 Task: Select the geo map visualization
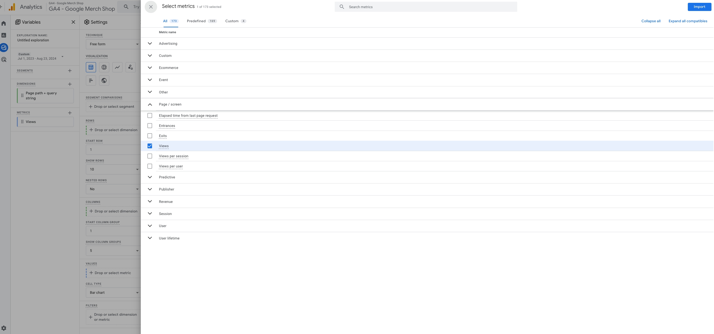(104, 80)
